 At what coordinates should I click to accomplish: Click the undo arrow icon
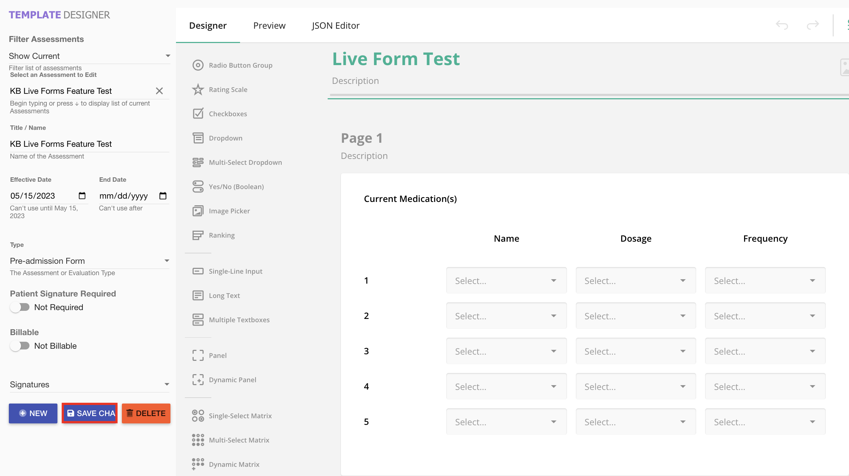(782, 25)
